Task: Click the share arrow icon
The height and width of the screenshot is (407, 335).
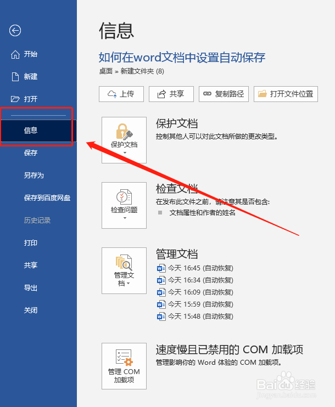Action: [161, 94]
